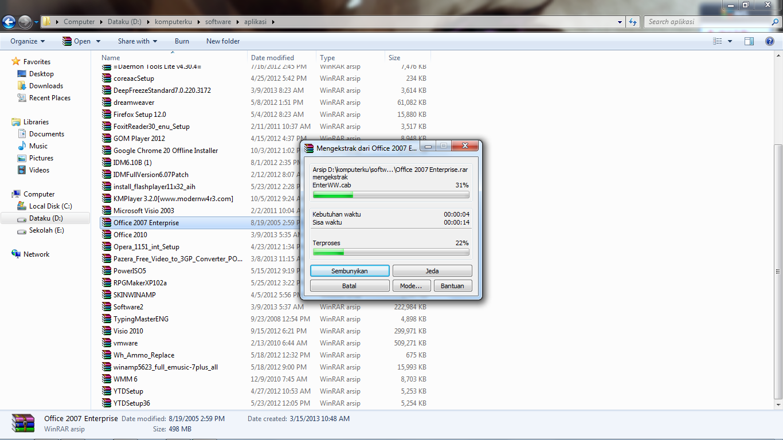Click Jeda to pause extraction
This screenshot has width=783, height=440.
click(432, 270)
